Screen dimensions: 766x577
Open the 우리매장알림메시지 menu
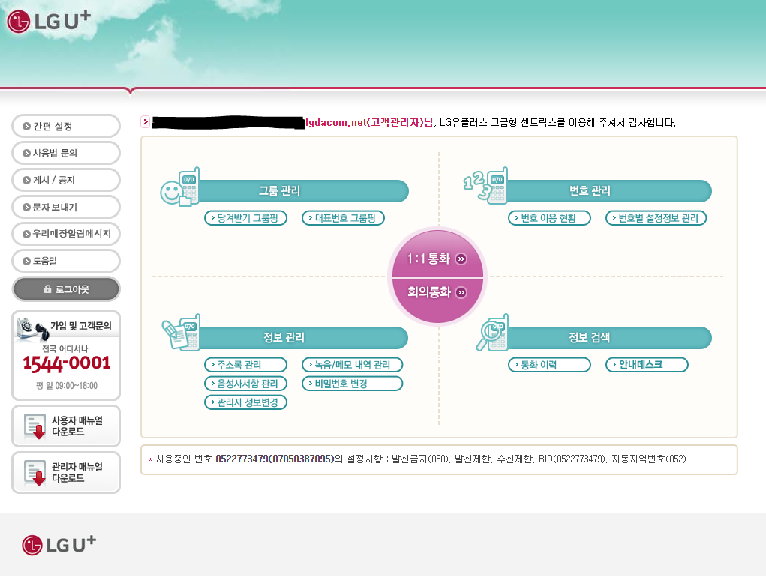(66, 234)
